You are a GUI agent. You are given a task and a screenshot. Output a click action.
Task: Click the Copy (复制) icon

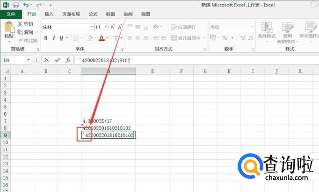pos(20,32)
